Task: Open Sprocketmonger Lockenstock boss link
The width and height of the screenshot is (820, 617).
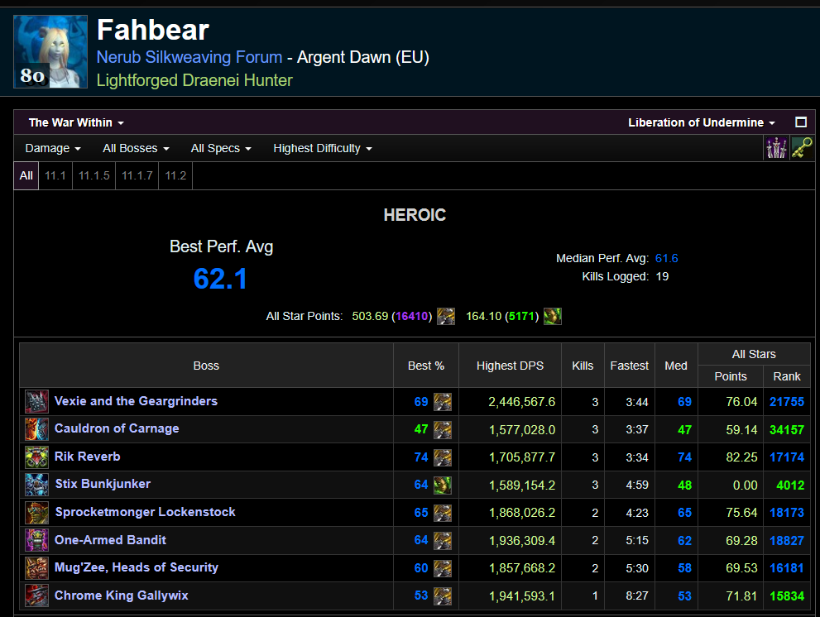Action: click(146, 512)
